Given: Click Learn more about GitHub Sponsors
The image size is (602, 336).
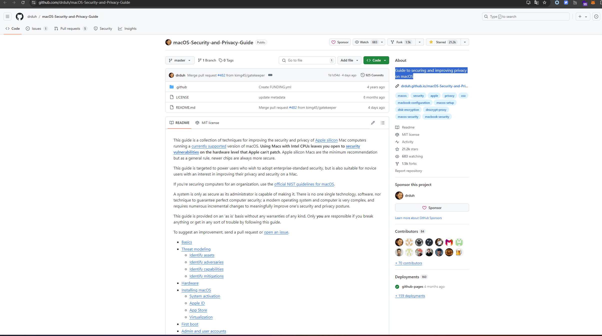Looking at the screenshot, I should click(418, 218).
